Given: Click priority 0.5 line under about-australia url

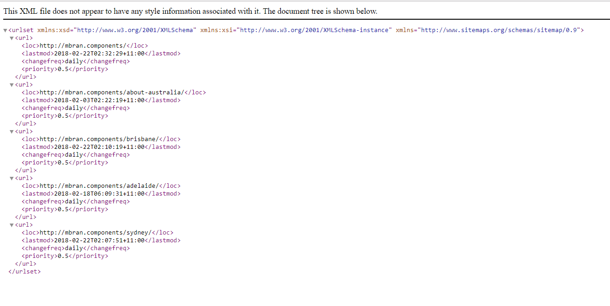Looking at the screenshot, I should coord(65,115).
